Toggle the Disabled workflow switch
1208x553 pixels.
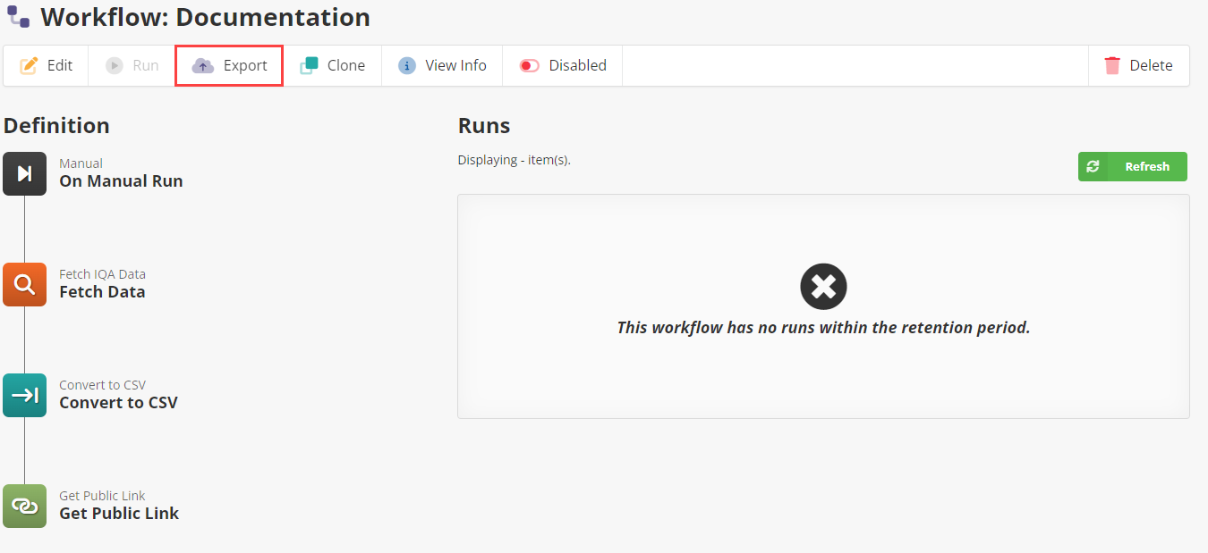point(530,65)
